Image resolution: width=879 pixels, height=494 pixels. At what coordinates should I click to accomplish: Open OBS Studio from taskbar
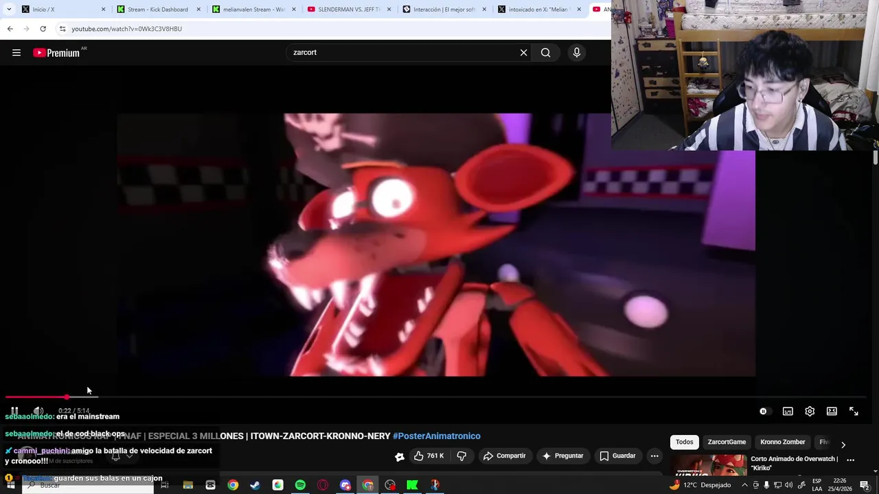390,485
